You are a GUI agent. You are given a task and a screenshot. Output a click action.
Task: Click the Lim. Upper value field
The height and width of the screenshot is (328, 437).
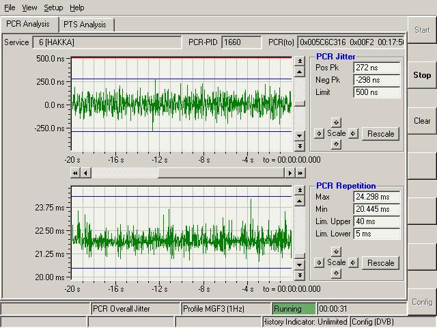tap(377, 221)
